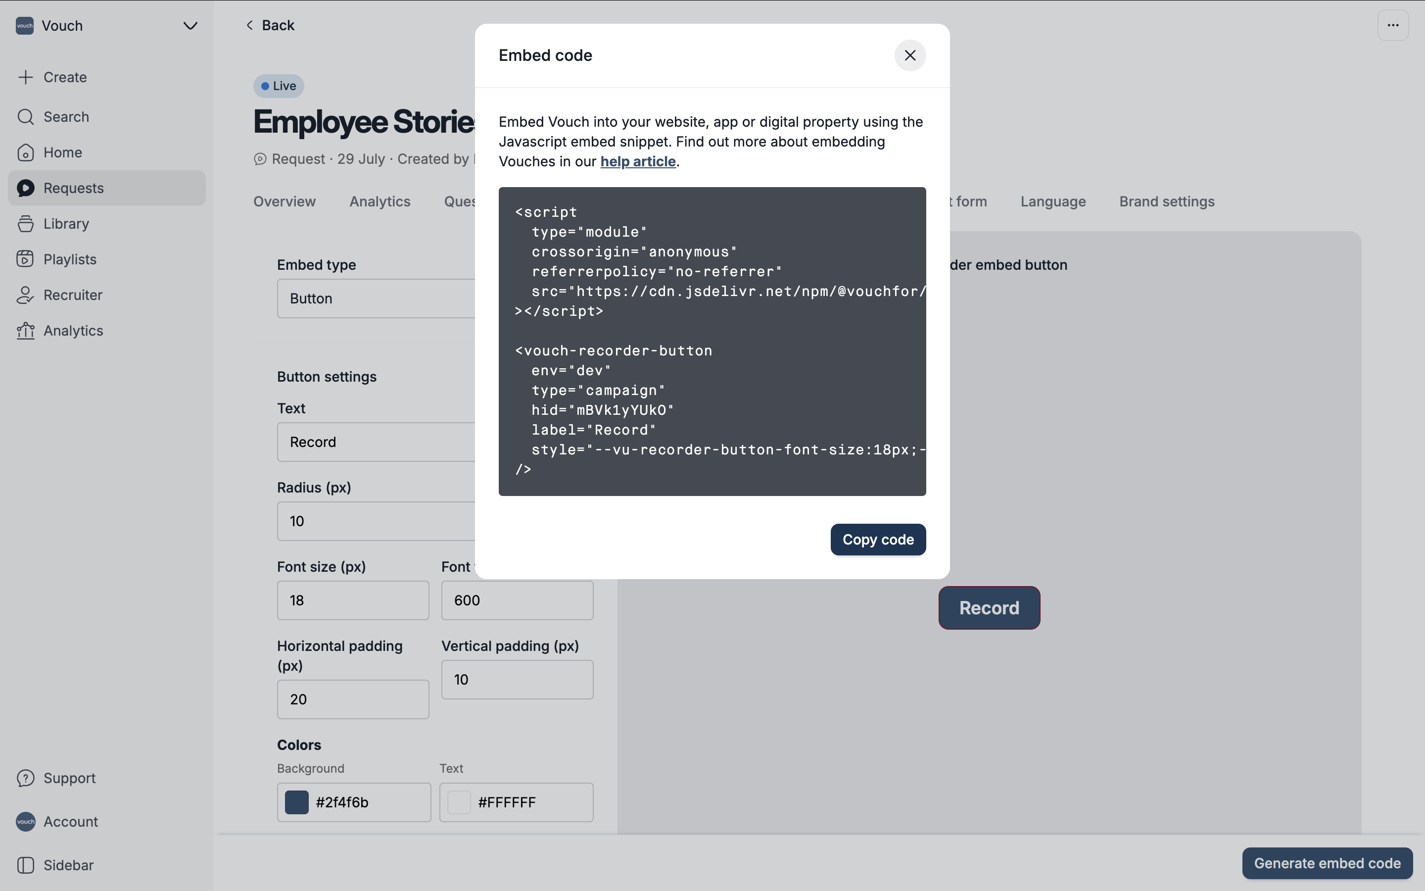Click the Recruiter person icon
The image size is (1425, 891).
coord(25,295)
